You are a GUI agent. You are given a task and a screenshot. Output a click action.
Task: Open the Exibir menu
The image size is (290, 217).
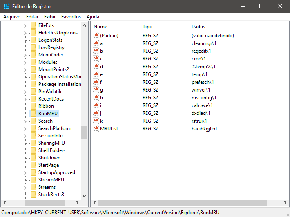(x=50, y=17)
